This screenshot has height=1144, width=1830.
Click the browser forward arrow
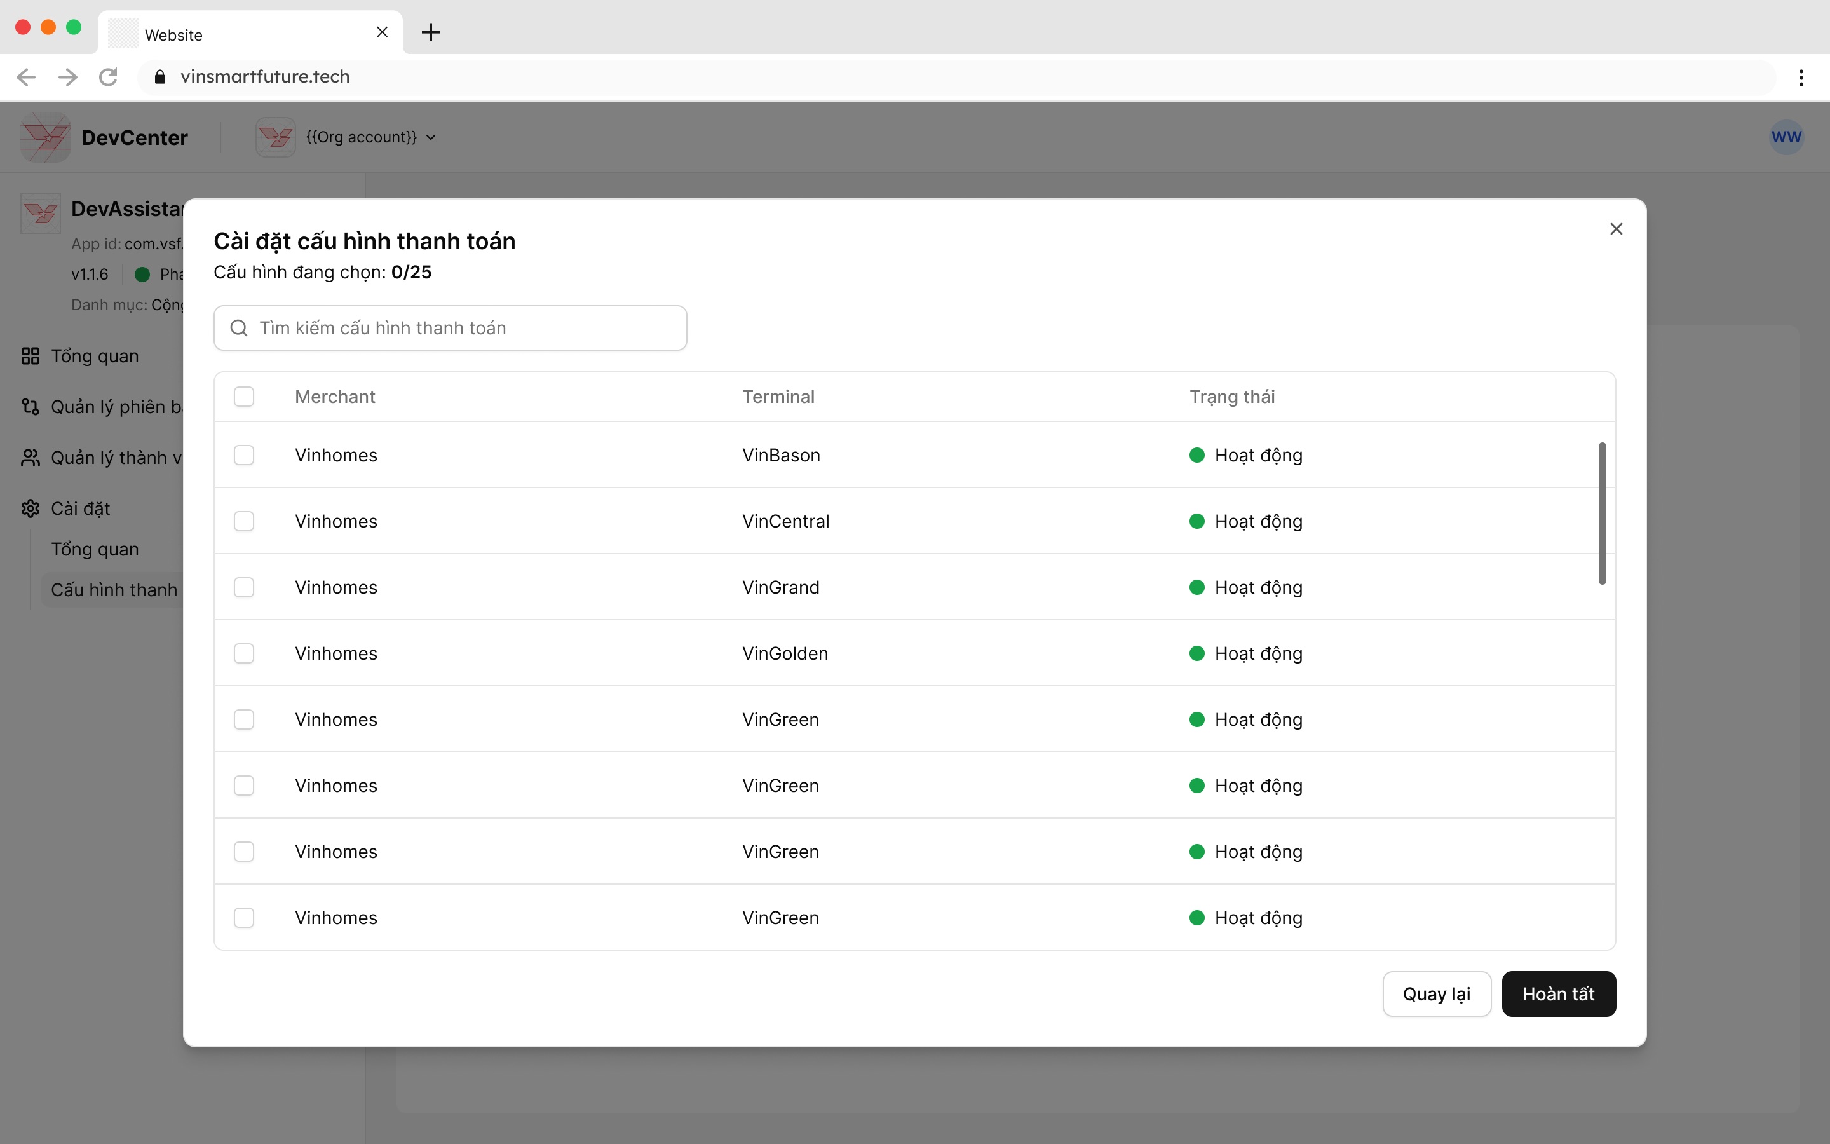pos(68,77)
